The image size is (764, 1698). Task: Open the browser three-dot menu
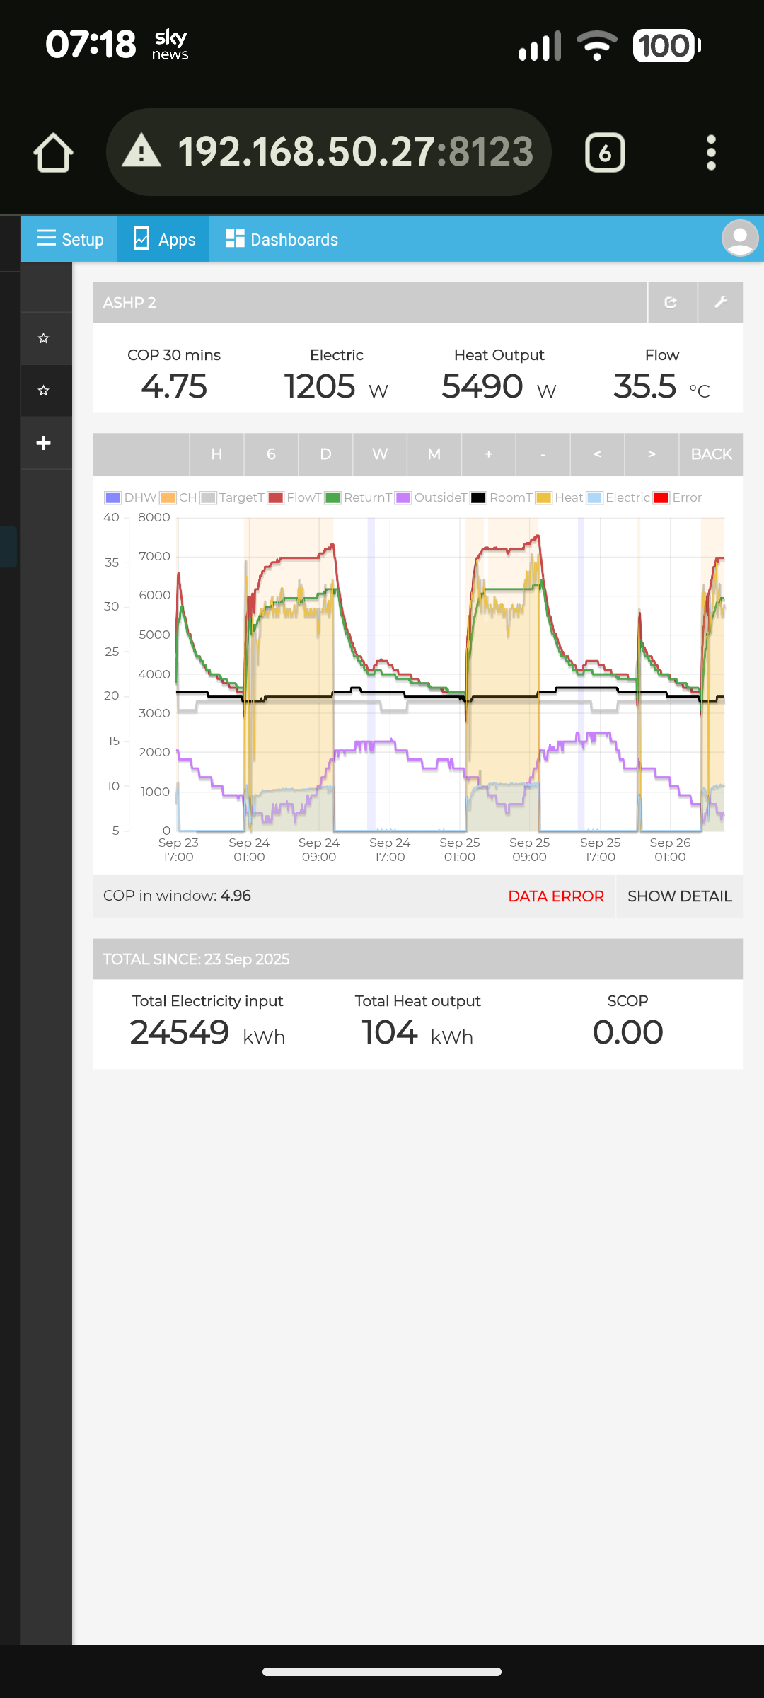coord(711,153)
